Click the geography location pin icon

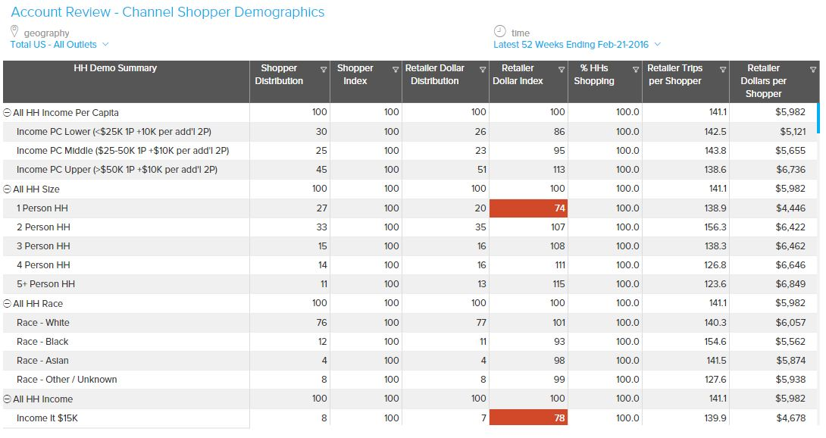pos(14,32)
